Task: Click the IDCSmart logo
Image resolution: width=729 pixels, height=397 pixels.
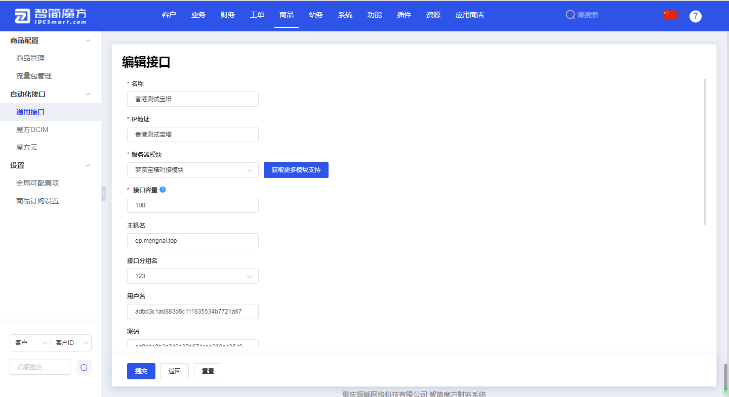Action: 51,16
